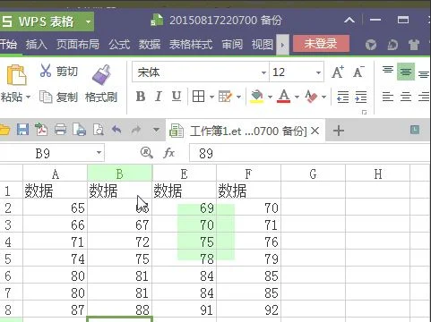Collapse the ribbon with caret icon

coord(349,21)
